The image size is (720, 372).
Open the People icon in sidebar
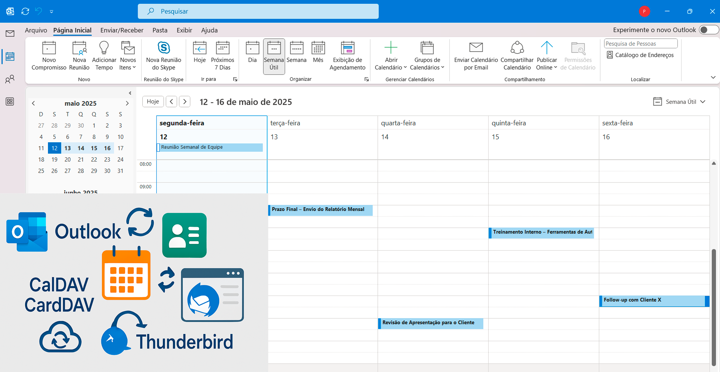point(10,79)
